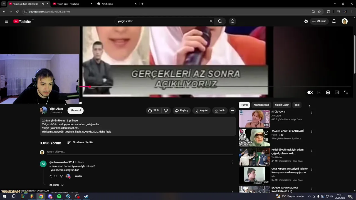Dislike the antonioswallow9614 comment
The width and height of the screenshot is (356, 200).
[61, 176]
